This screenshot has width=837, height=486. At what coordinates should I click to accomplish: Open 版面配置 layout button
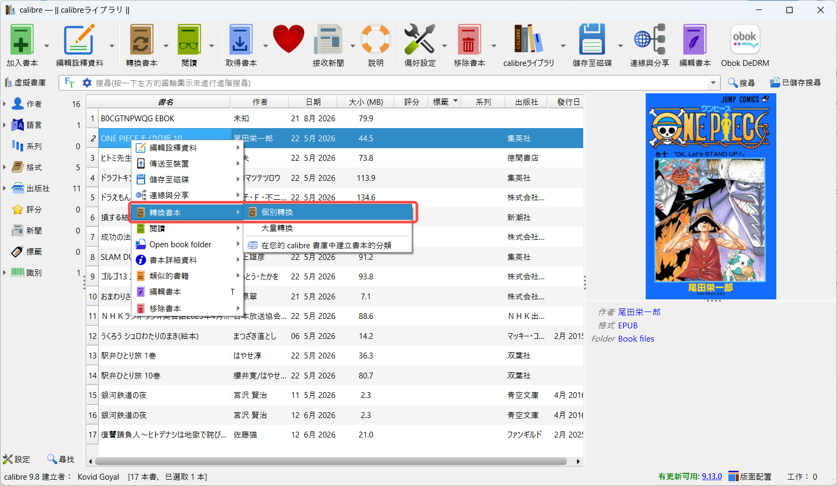click(750, 477)
